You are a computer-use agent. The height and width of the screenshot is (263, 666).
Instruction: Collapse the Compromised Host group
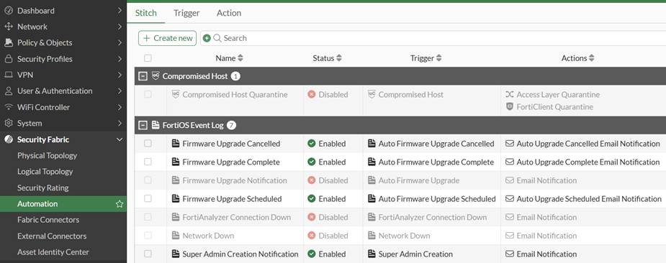[143, 76]
